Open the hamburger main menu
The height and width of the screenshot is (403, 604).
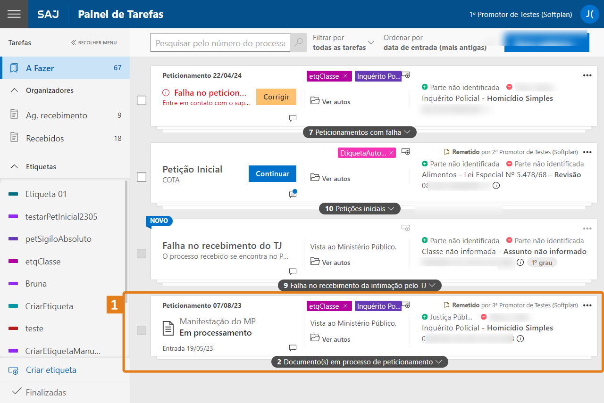pos(14,14)
